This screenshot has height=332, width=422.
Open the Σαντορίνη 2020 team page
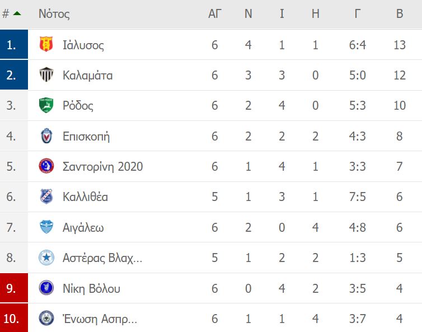click(x=102, y=166)
